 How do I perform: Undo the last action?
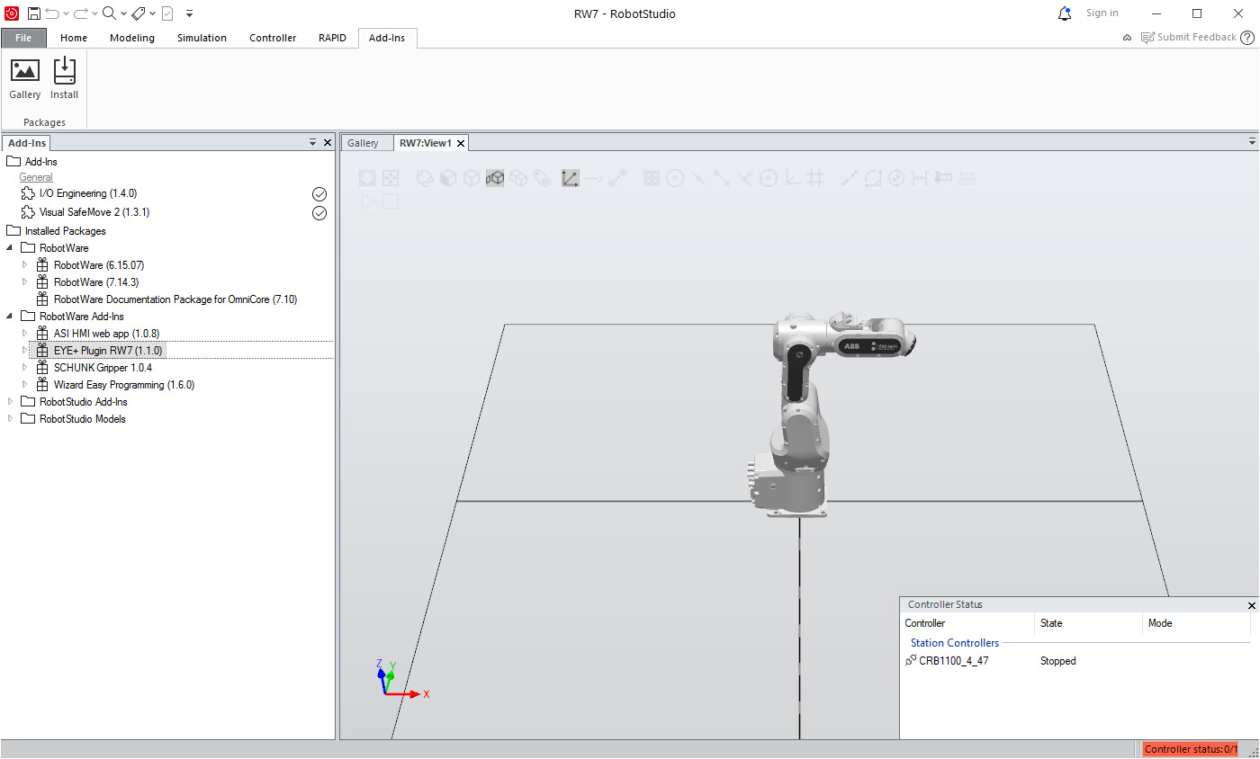pos(52,13)
